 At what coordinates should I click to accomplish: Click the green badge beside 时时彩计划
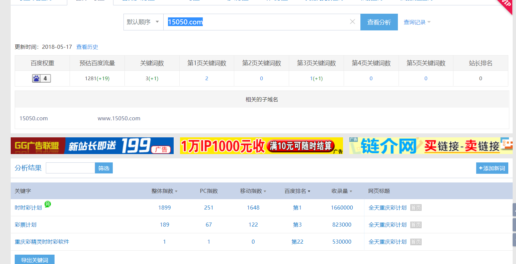click(x=48, y=204)
